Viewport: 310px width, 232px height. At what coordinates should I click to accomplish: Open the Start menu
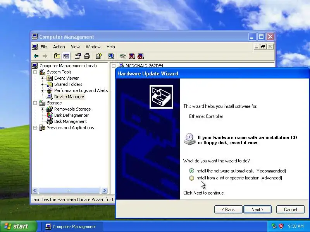18,226
